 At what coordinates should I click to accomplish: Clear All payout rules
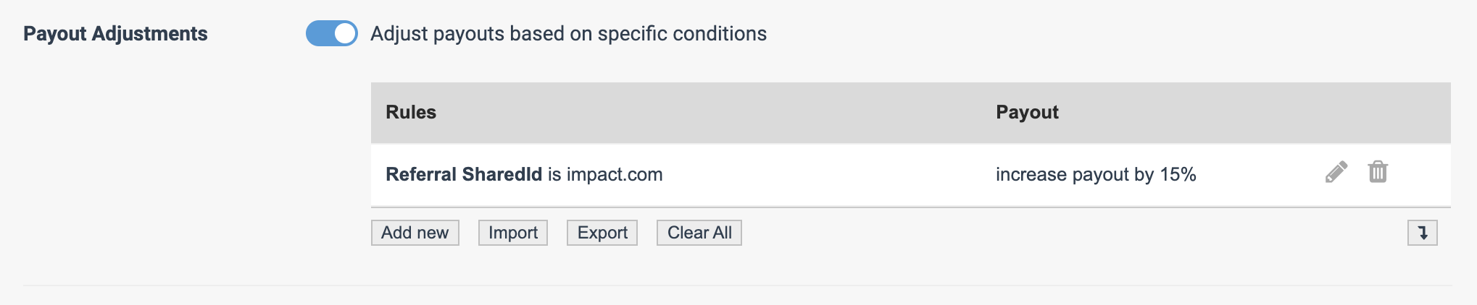pos(699,233)
